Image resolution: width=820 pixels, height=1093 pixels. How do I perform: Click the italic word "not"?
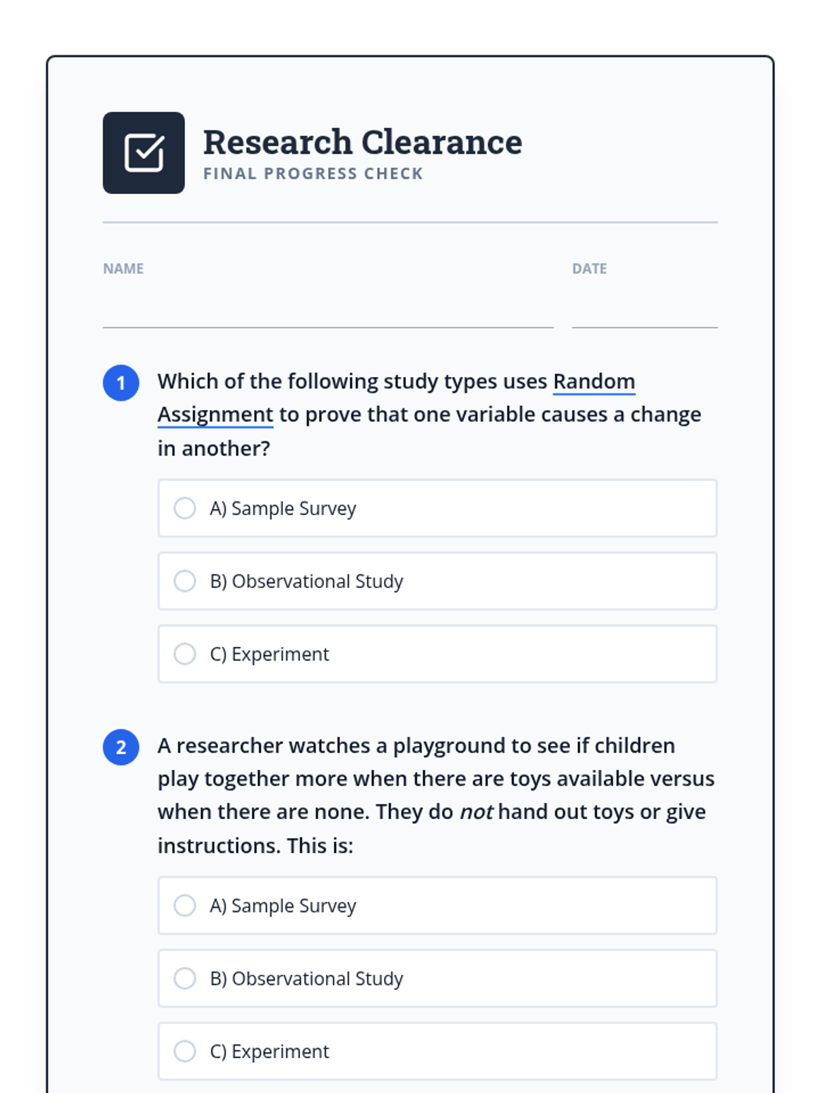(x=476, y=812)
